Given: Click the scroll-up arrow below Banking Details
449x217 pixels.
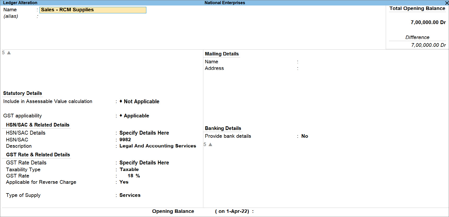Looking at the screenshot, I should coord(210,145).
